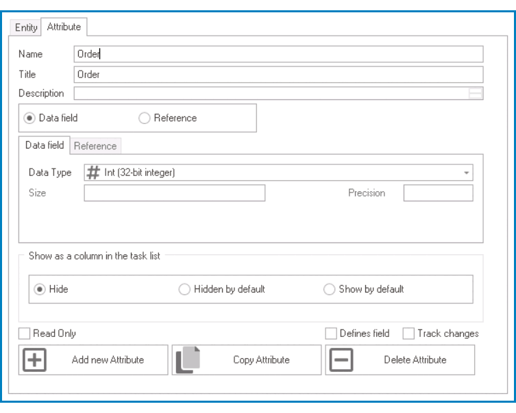Select the Data field radio button

coord(29,118)
